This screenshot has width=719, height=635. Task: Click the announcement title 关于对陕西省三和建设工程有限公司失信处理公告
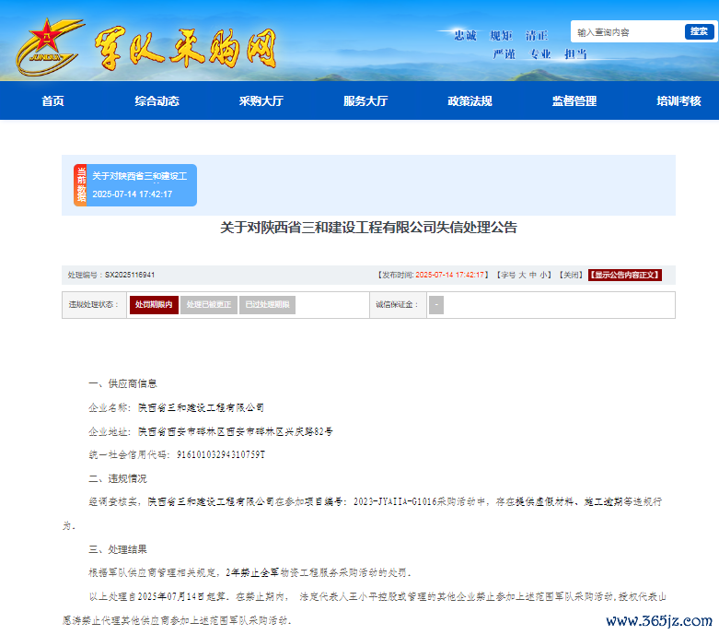[368, 228]
